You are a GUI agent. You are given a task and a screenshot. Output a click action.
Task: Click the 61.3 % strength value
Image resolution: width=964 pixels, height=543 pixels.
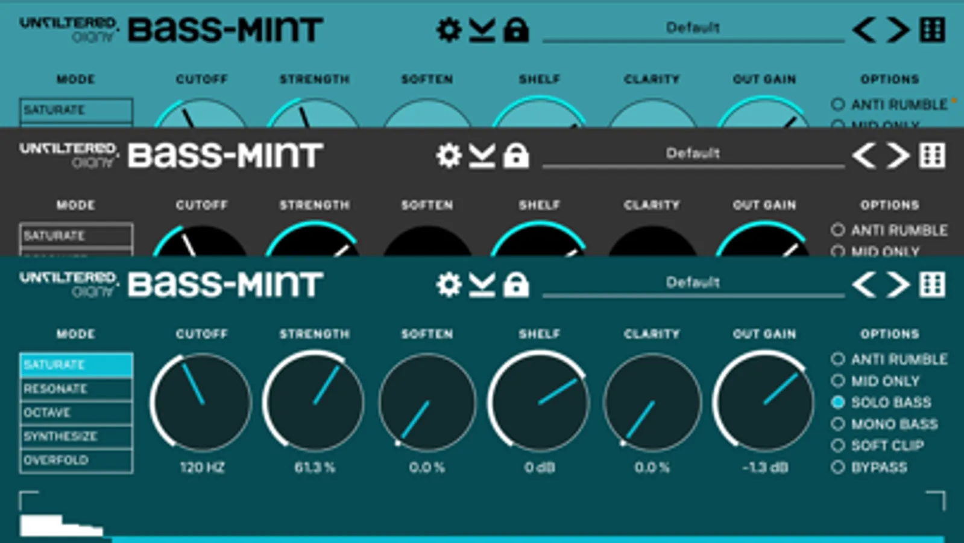[x=315, y=467]
